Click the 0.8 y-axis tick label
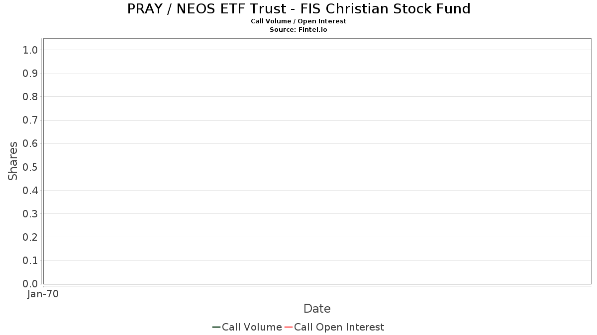This screenshot has height=335, width=597. pyautogui.click(x=30, y=97)
